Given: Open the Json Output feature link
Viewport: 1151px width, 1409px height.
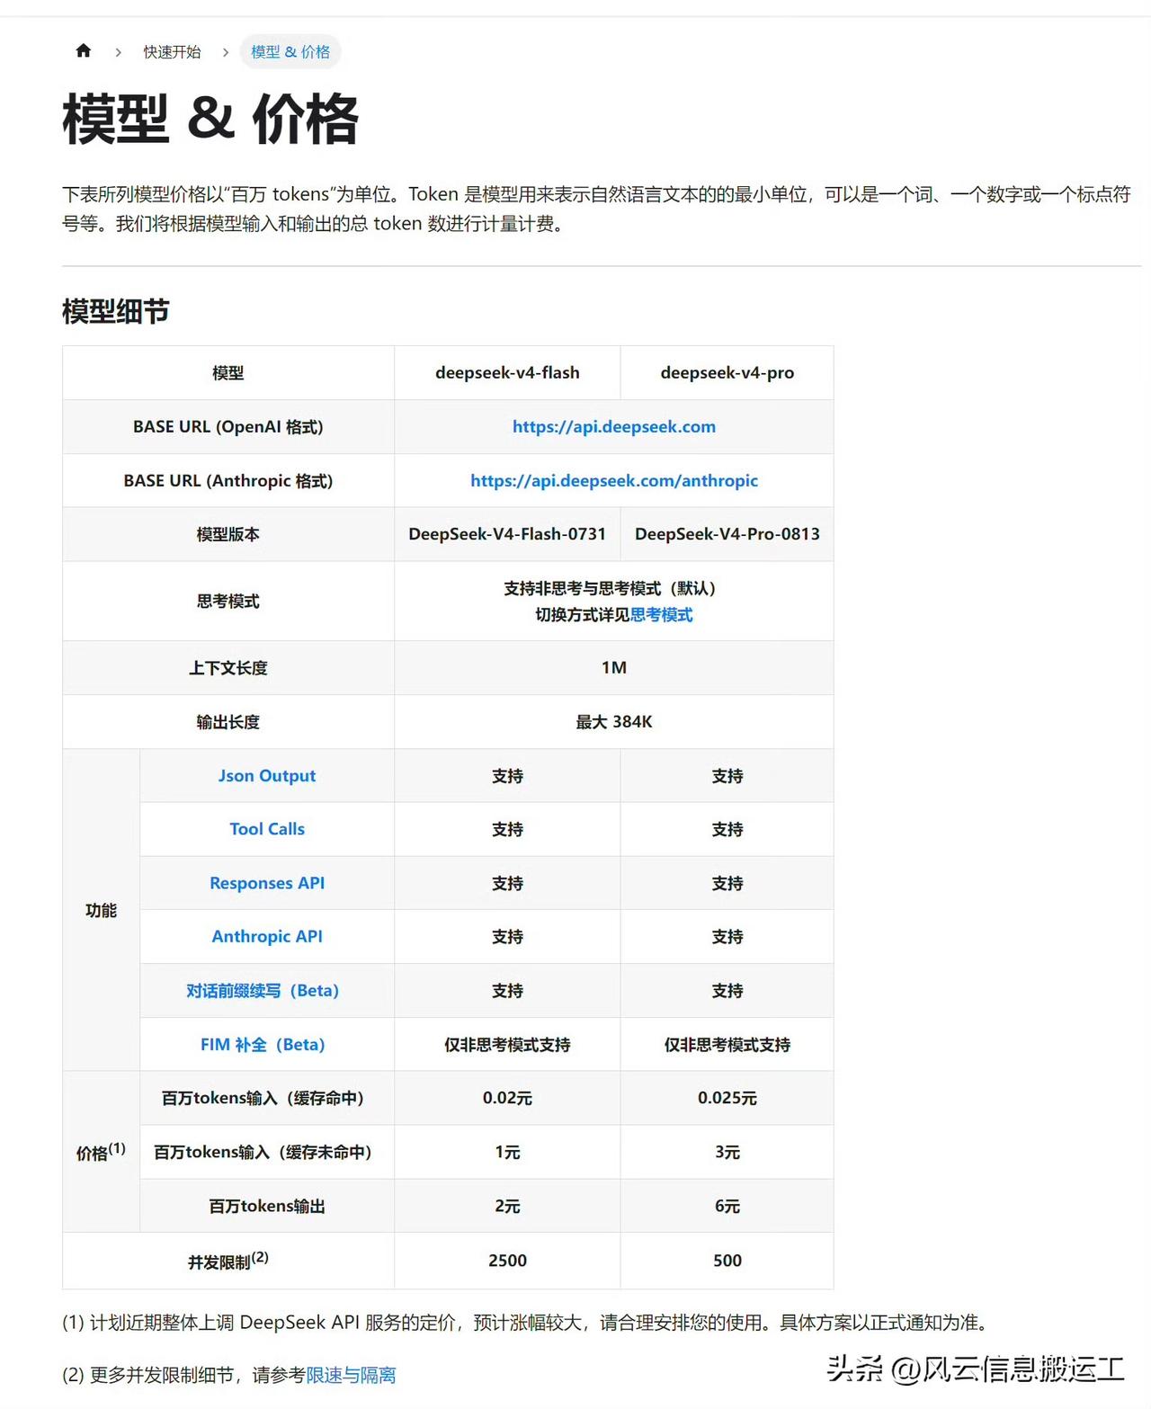Looking at the screenshot, I should click(267, 776).
